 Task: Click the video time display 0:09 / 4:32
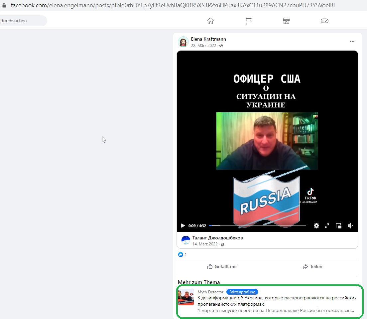click(197, 226)
